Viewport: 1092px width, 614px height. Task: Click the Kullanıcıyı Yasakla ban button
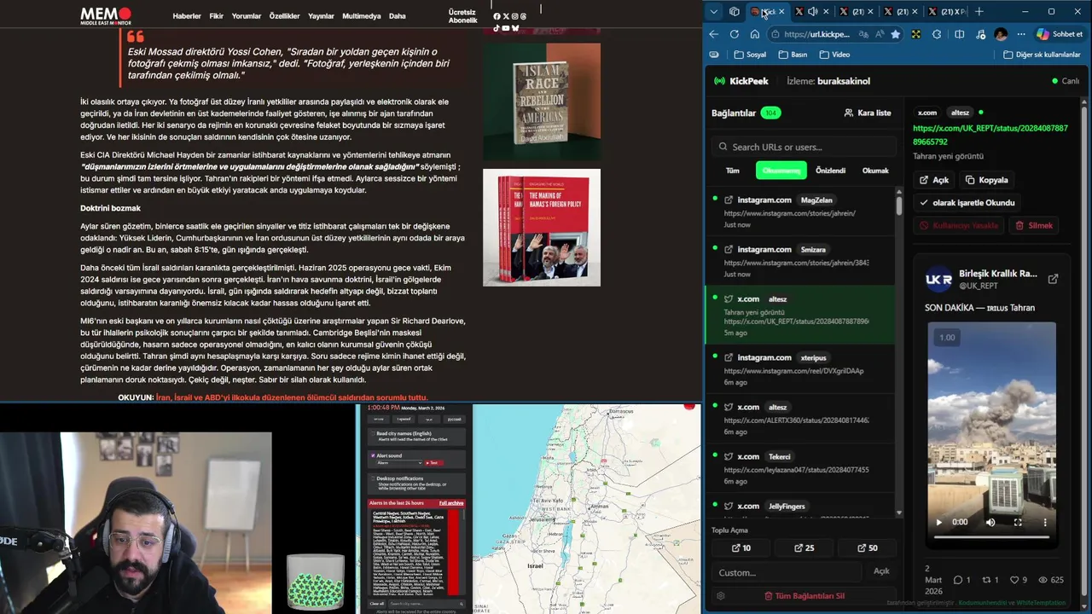pyautogui.click(x=959, y=225)
